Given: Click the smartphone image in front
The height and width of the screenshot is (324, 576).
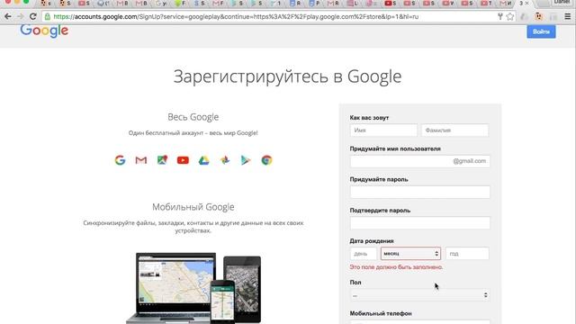Looking at the screenshot, I should coord(222,302).
